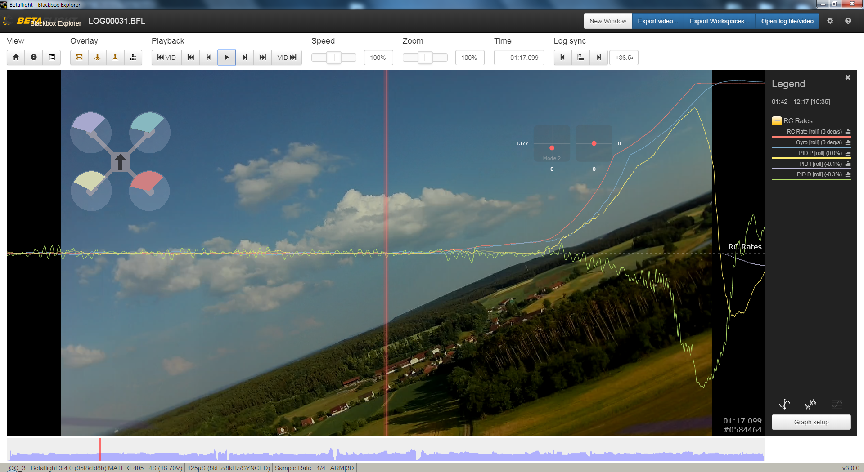Click the playback Speed slider

pyautogui.click(x=333, y=57)
